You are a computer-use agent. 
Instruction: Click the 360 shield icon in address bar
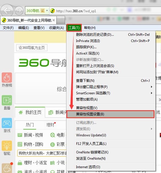tap(53, 11)
